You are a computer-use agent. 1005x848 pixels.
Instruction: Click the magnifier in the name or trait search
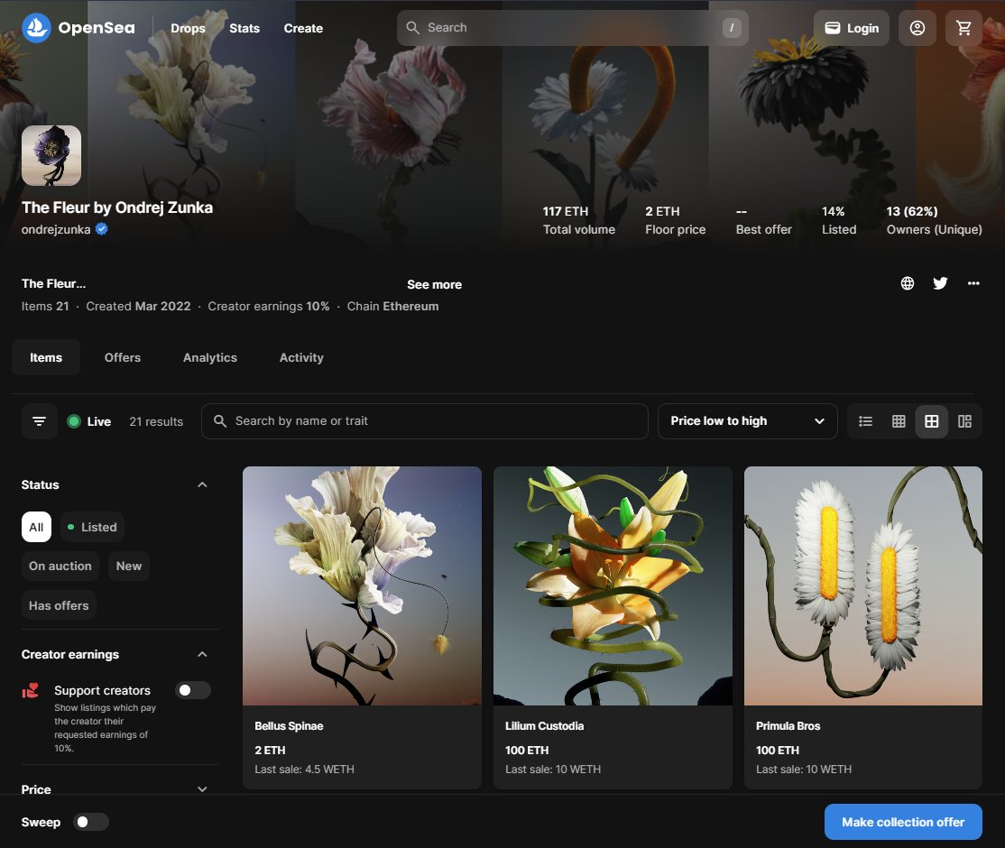(220, 421)
